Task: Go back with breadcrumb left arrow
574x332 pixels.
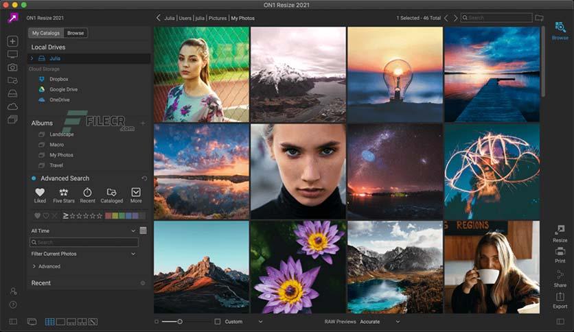Action: tap(158, 18)
